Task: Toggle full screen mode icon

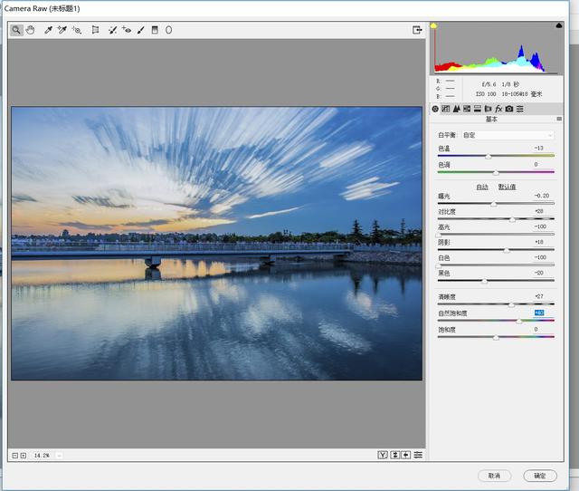Action: [417, 30]
